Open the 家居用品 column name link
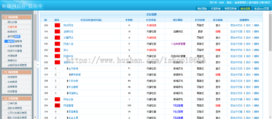Viewport: 272px width, 119px height. coord(73,112)
